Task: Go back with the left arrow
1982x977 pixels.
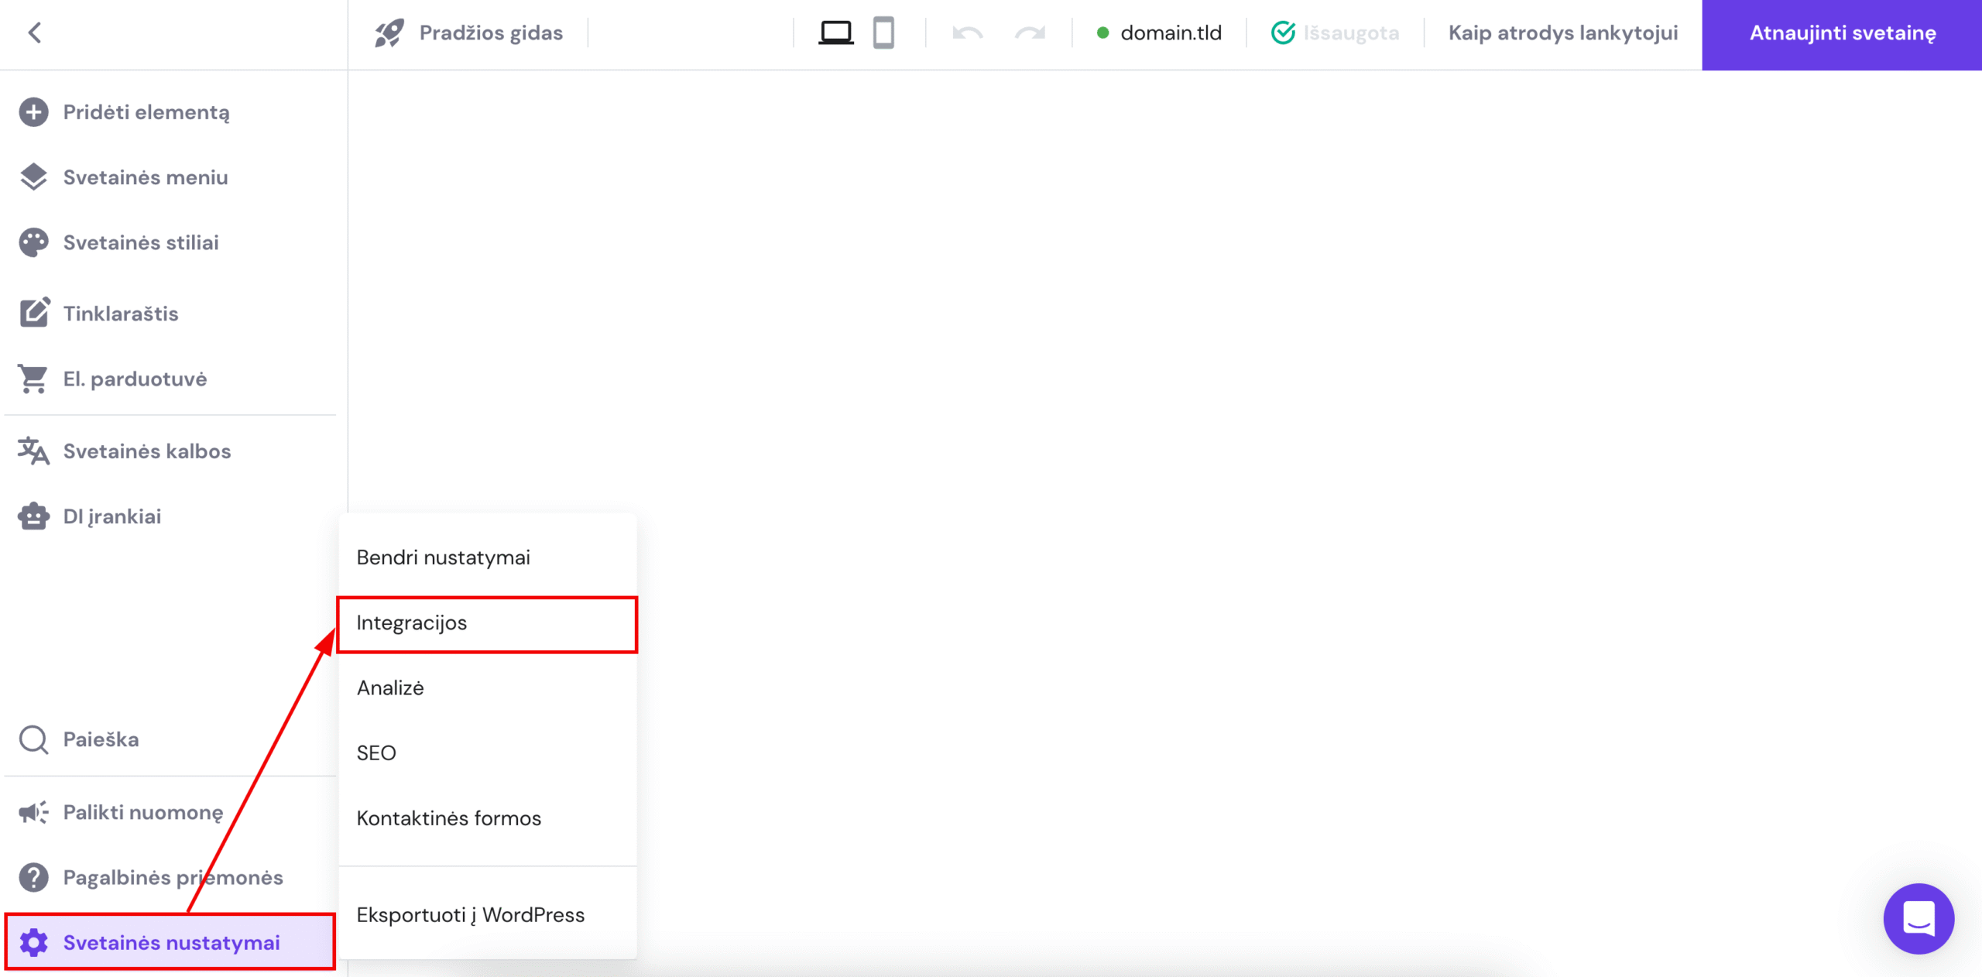Action: pyautogui.click(x=35, y=33)
